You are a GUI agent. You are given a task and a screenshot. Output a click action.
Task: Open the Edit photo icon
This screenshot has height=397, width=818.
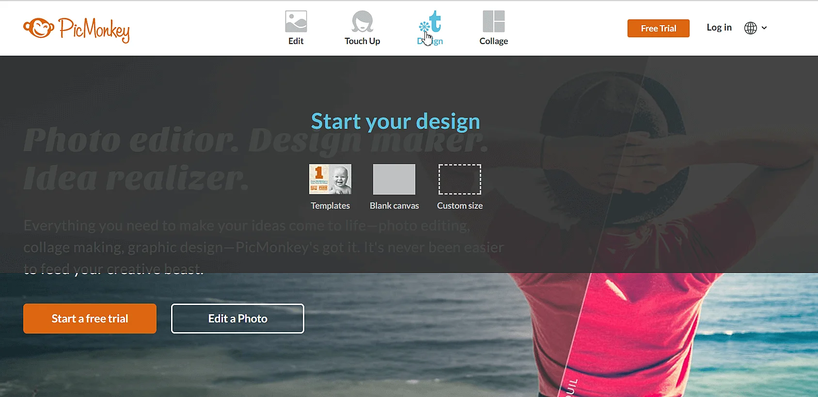[x=296, y=21]
